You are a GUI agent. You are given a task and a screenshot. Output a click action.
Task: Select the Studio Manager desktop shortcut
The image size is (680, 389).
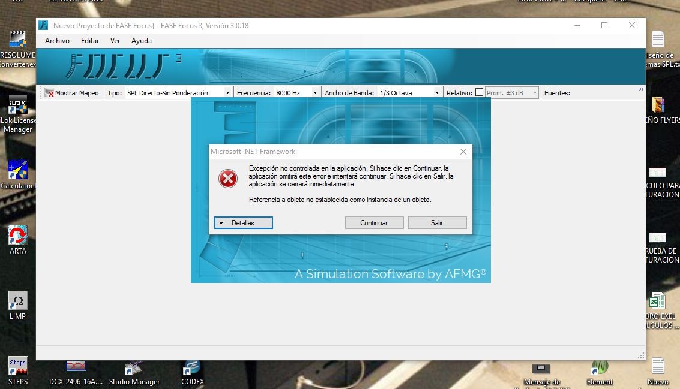(134, 373)
